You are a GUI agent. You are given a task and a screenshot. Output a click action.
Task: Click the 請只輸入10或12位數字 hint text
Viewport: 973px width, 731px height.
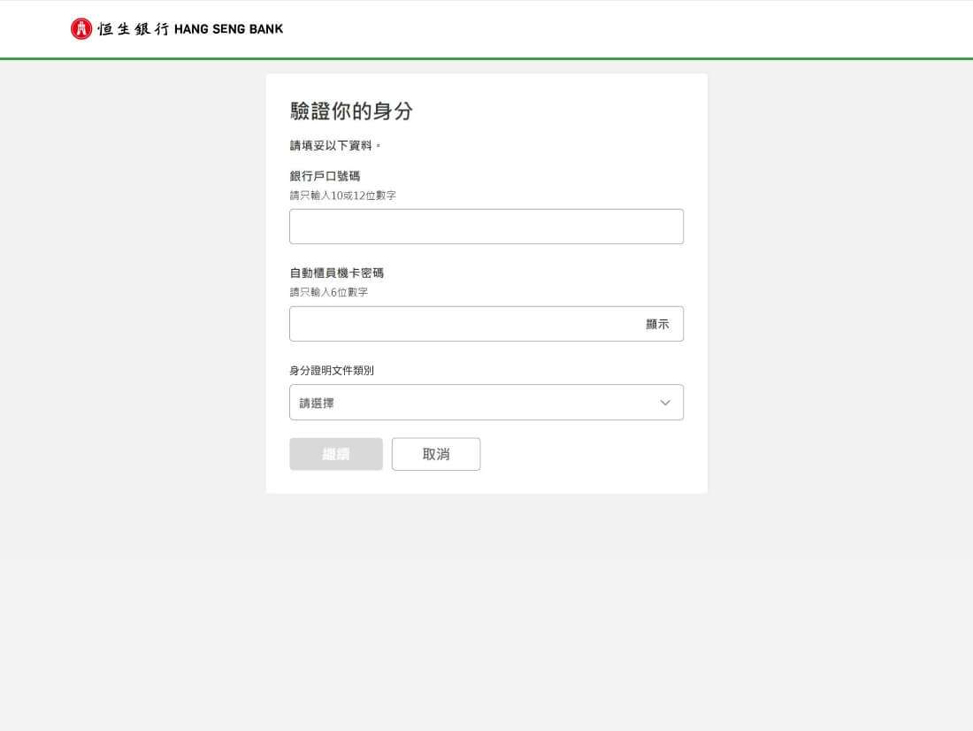tap(342, 196)
